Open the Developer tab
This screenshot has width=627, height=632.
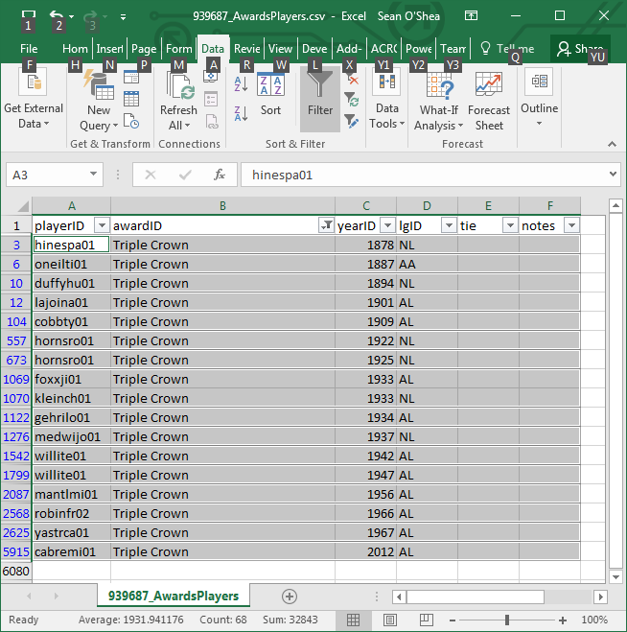pyautogui.click(x=314, y=49)
